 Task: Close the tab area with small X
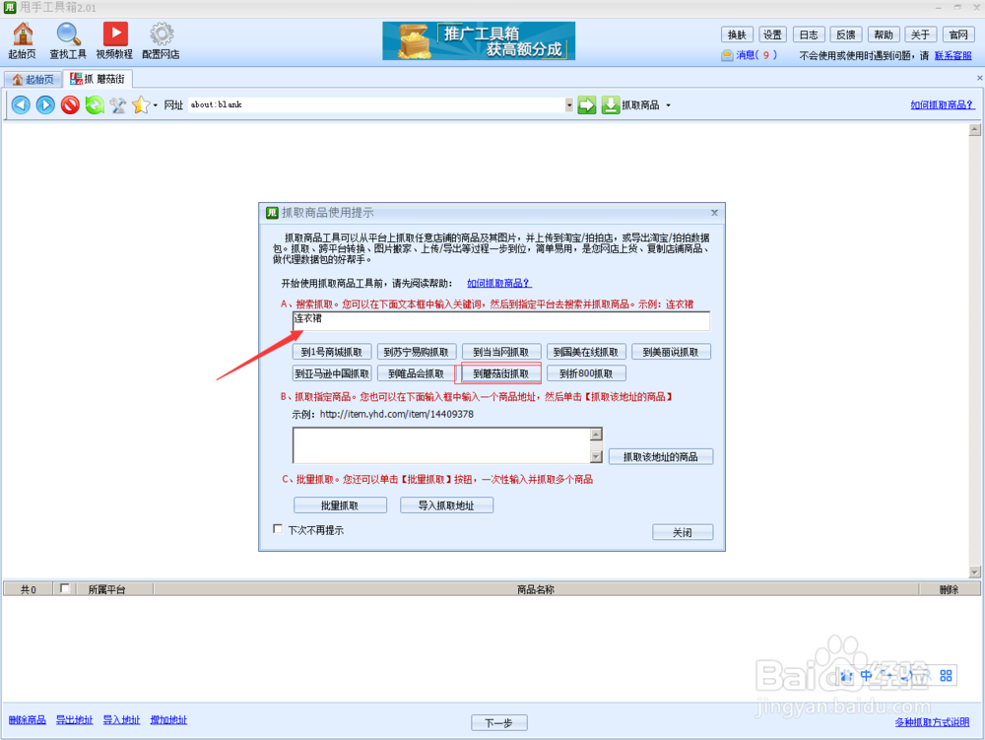click(979, 78)
